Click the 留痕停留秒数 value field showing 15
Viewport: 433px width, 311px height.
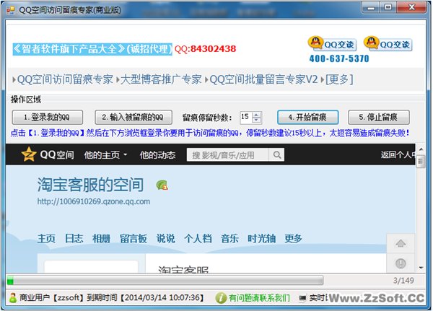click(x=246, y=117)
